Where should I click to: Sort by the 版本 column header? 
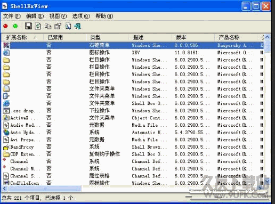[x=193, y=37]
